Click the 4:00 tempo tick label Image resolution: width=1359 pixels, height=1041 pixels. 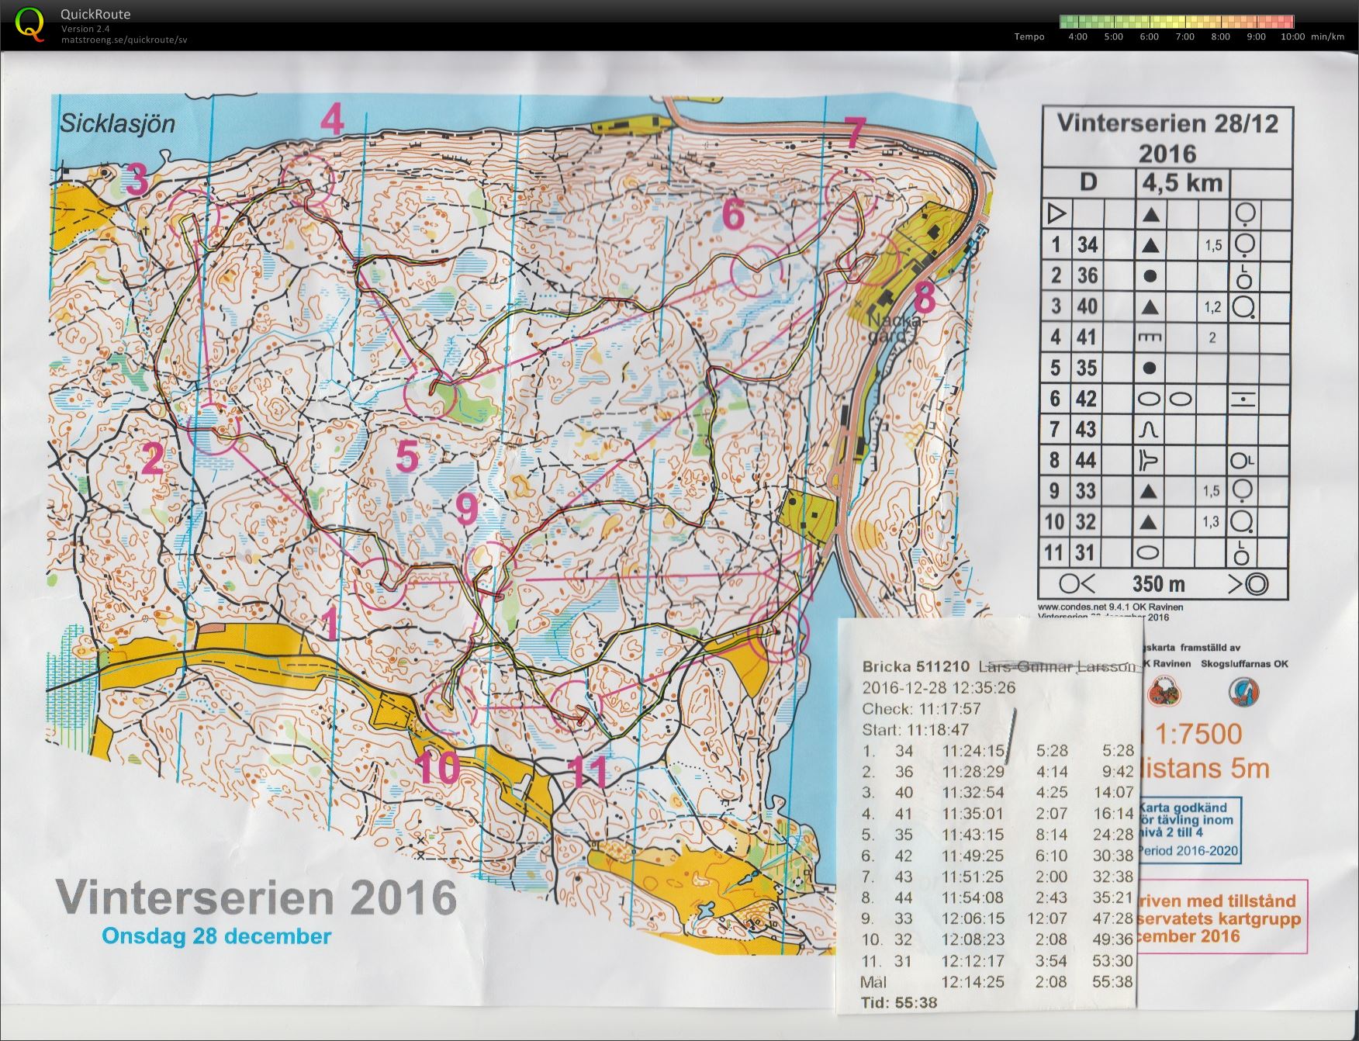(1077, 36)
